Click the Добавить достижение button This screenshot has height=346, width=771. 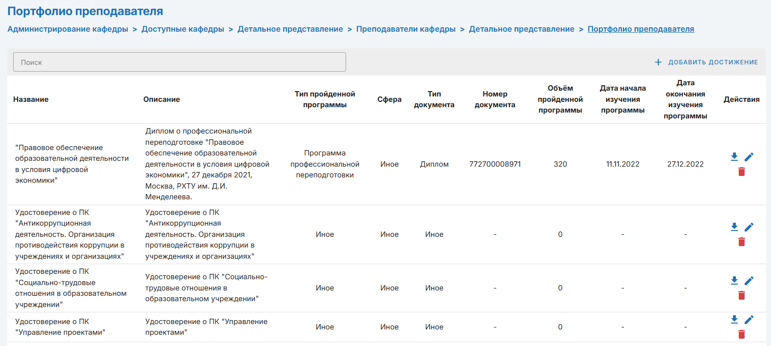click(706, 62)
